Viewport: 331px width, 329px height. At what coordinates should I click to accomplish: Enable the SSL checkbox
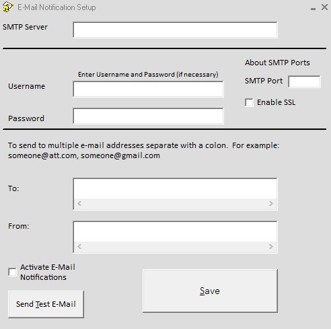(x=249, y=103)
